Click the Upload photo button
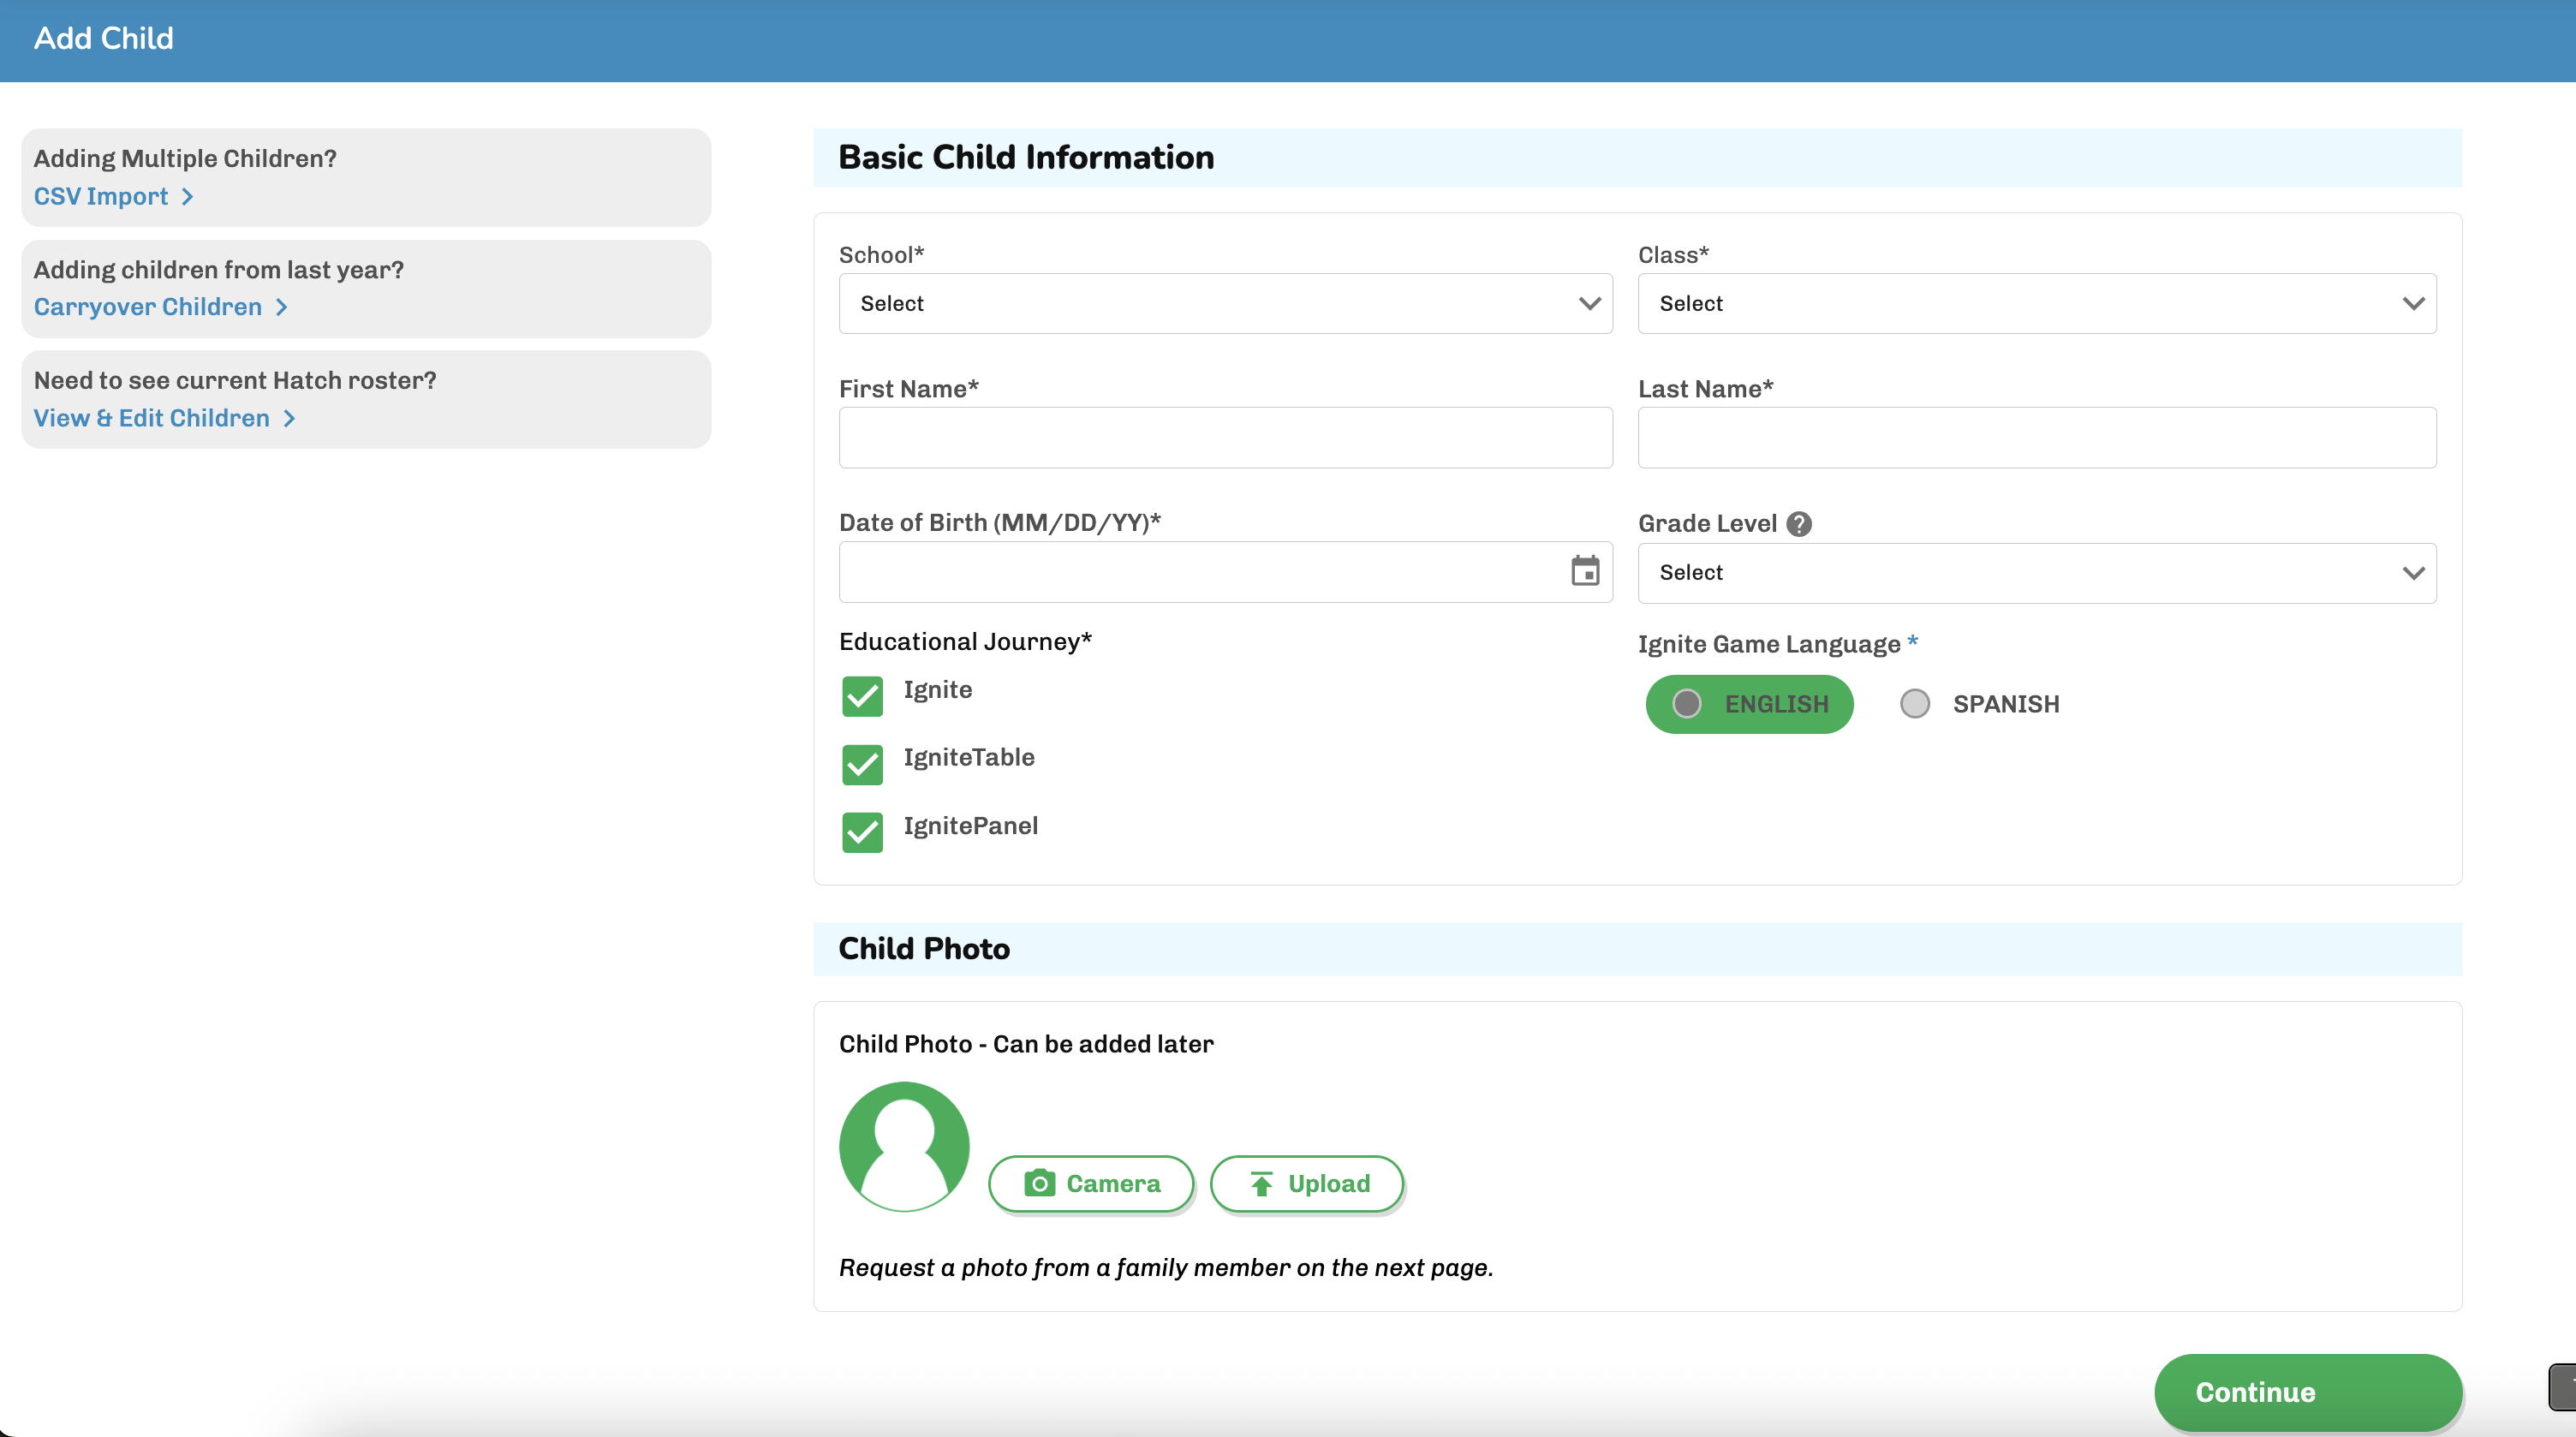The image size is (2576, 1437). click(x=1307, y=1183)
